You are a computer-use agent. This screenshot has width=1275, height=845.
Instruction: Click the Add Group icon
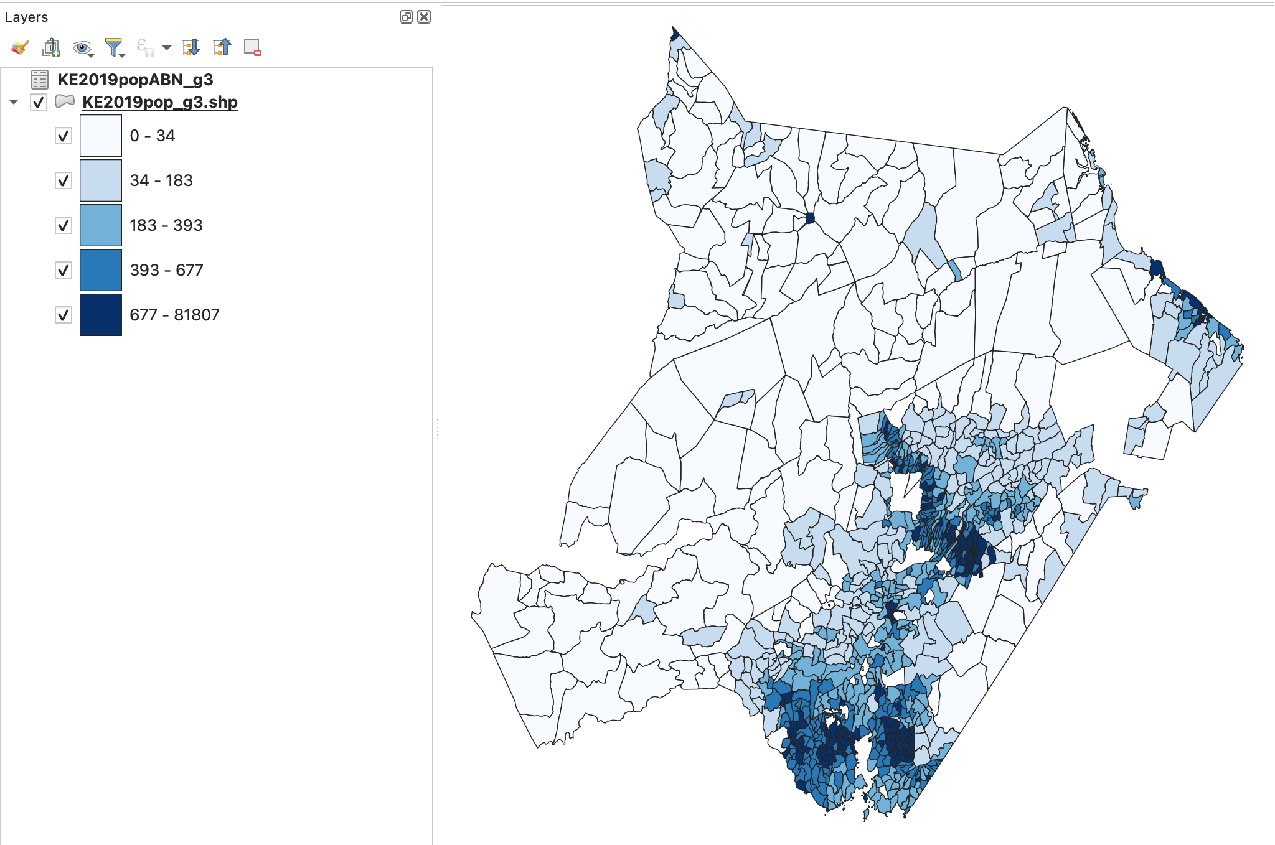pos(51,47)
